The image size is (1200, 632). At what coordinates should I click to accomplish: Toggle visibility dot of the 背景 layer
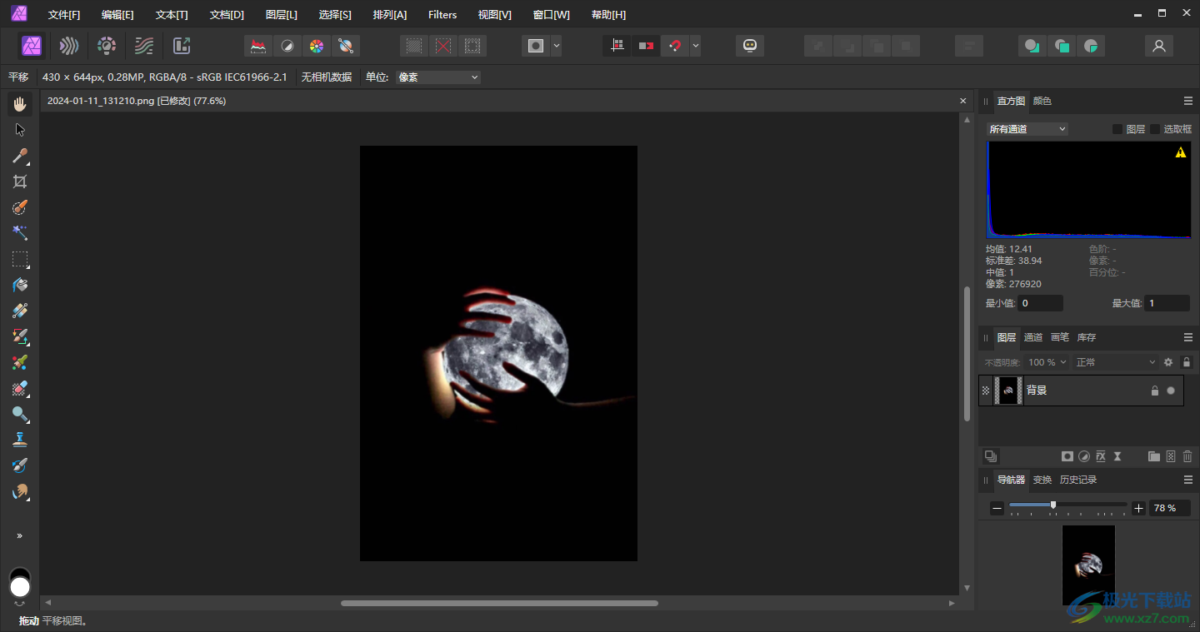(x=1171, y=391)
